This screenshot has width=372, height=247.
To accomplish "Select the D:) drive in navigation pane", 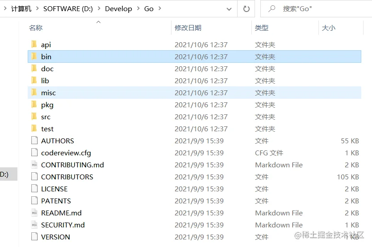I will (8, 174).
